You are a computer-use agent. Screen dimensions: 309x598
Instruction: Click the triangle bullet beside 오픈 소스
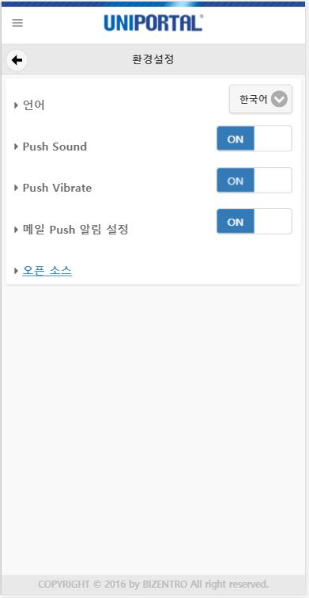[16, 271]
